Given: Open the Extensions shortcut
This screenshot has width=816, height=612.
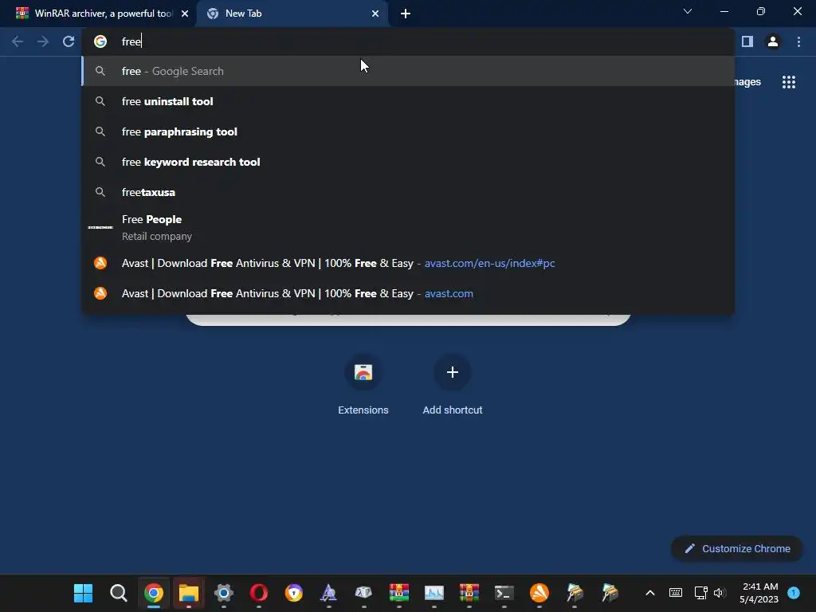Looking at the screenshot, I should point(363,384).
